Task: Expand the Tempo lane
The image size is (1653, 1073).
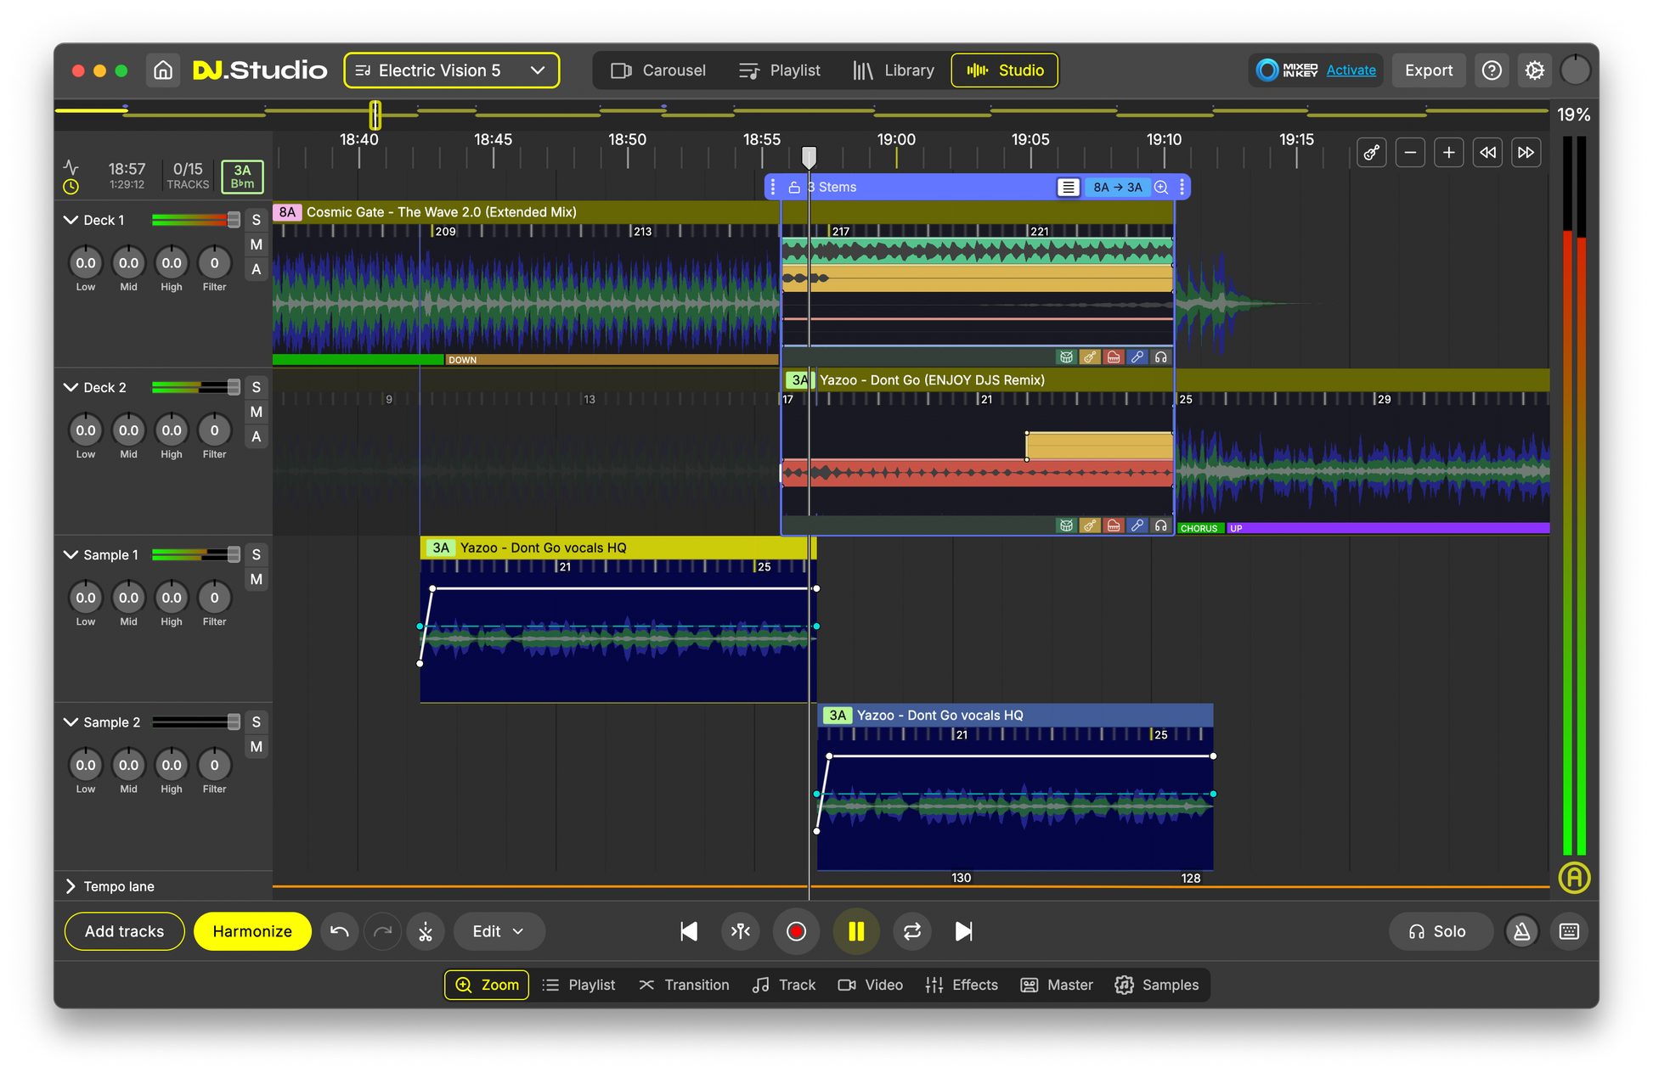Action: (x=71, y=885)
